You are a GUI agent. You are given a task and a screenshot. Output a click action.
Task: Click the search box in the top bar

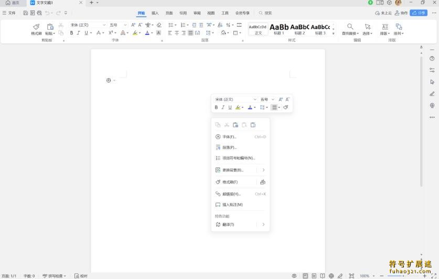pyautogui.click(x=266, y=13)
